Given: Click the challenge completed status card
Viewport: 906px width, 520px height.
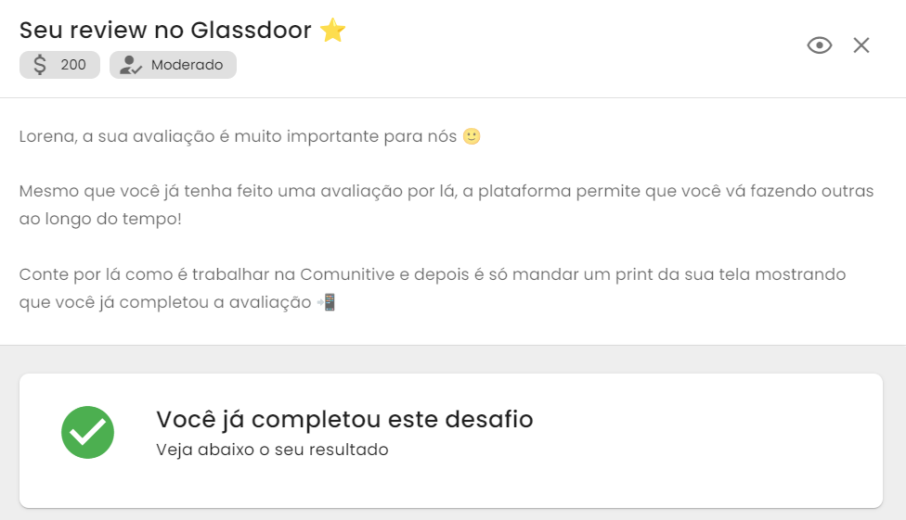Looking at the screenshot, I should click(451, 441).
